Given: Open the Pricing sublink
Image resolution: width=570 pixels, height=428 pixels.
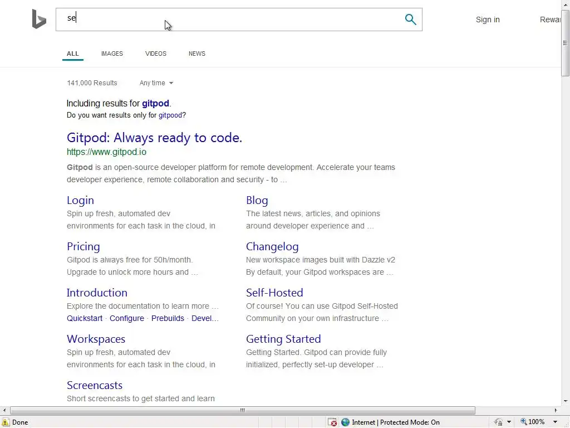Looking at the screenshot, I should coord(83,246).
